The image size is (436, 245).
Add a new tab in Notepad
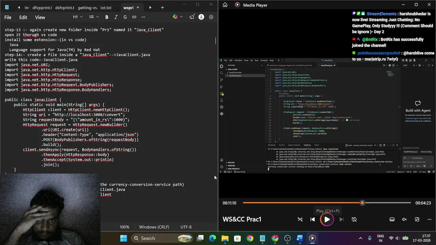[162, 7]
